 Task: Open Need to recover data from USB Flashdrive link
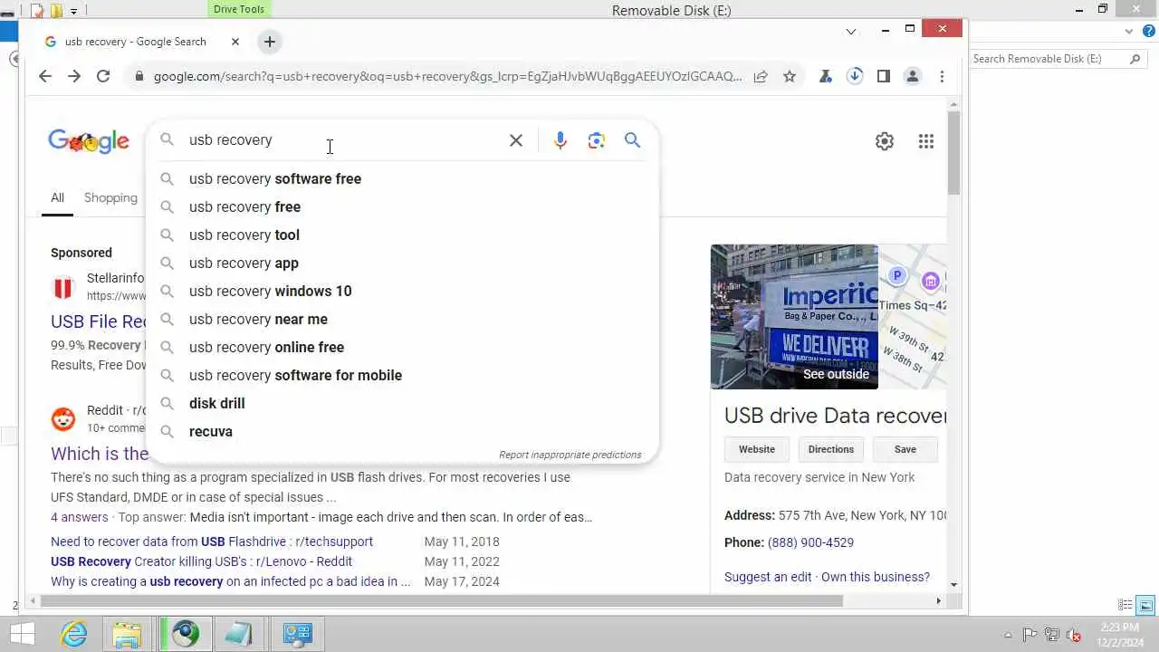click(x=212, y=542)
